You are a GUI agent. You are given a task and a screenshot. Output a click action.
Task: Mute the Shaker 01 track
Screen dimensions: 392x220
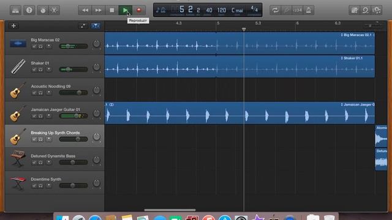click(x=34, y=70)
